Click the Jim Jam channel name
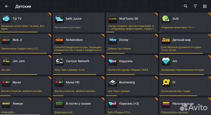This screenshot has height=115, width=211. click(x=18, y=61)
